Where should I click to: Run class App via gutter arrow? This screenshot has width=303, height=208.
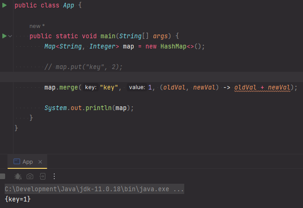[x=4, y=5]
